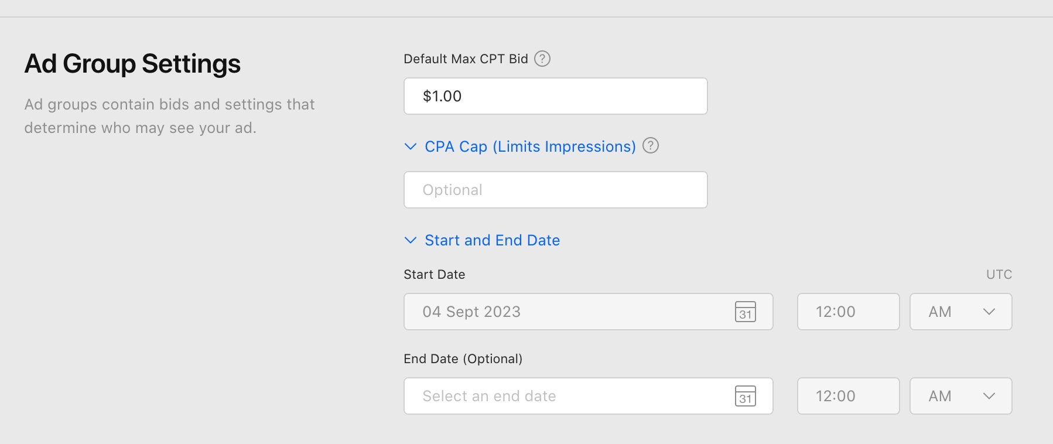The width and height of the screenshot is (1053, 444).
Task: Click the Ad Group Settings heading
Action: click(132, 64)
